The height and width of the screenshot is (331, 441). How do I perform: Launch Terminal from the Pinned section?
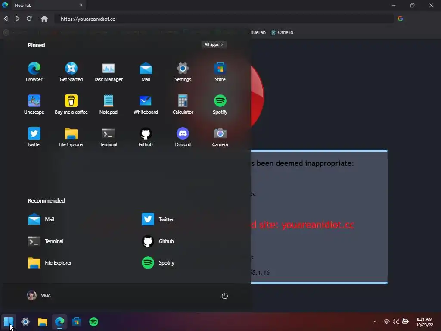pos(108,137)
